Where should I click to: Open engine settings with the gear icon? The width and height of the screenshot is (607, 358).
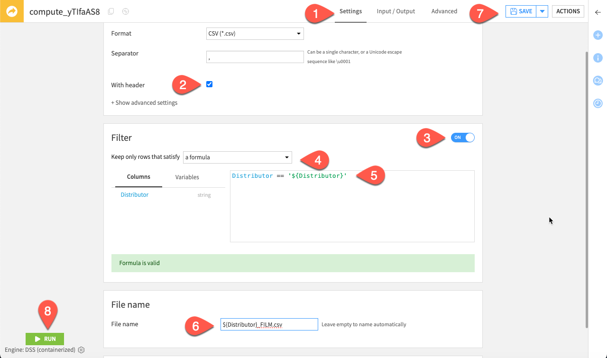click(x=81, y=349)
